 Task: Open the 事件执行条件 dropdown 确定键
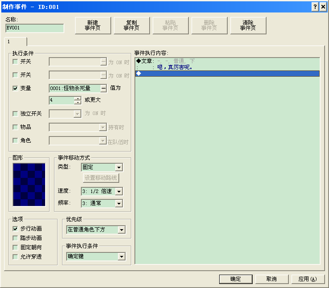pyautogui.click(x=121, y=256)
